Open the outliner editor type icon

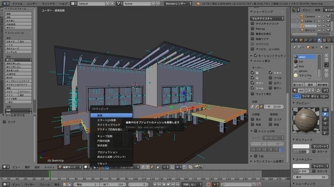296,10
